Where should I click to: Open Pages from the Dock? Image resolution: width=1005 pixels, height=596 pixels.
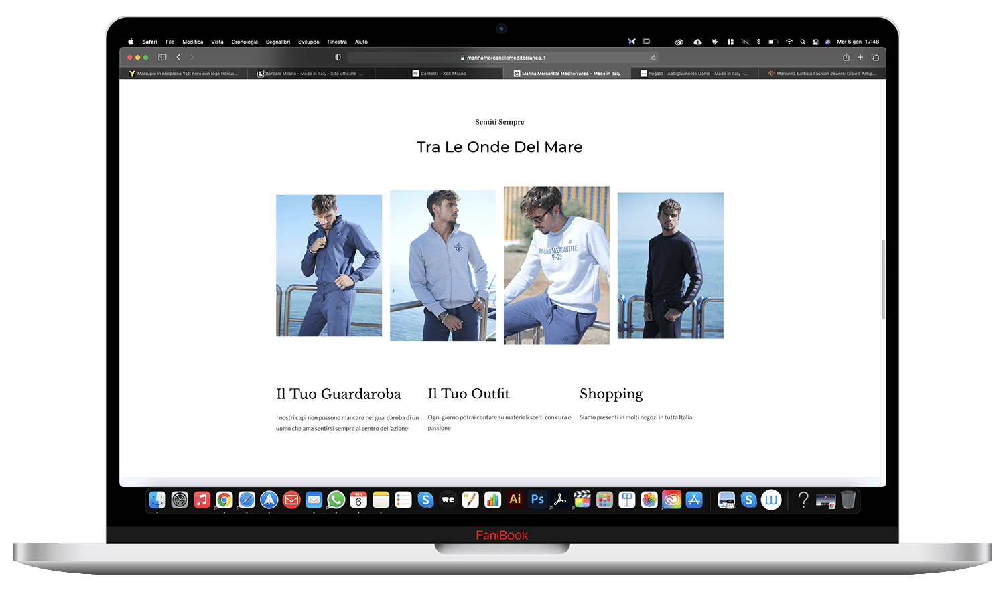[470, 500]
